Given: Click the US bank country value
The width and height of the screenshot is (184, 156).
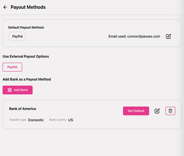Looking at the screenshot, I should [x=71, y=120].
